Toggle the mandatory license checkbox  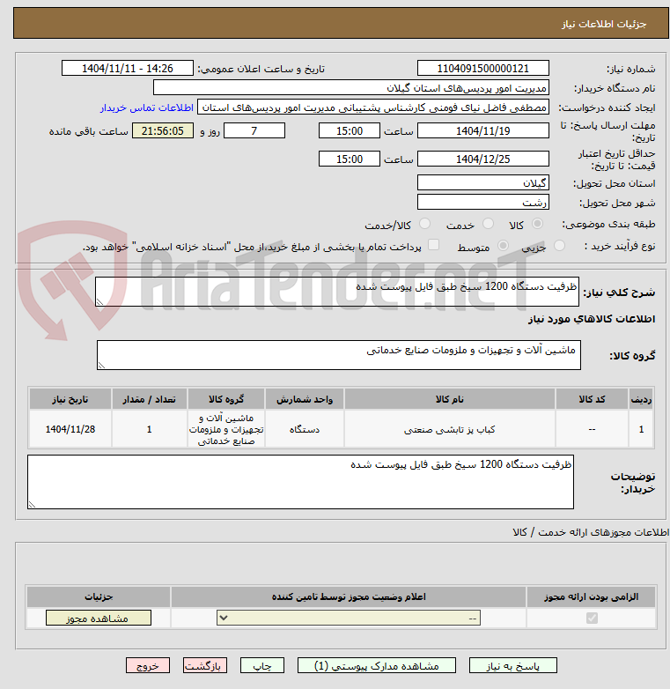(x=592, y=619)
